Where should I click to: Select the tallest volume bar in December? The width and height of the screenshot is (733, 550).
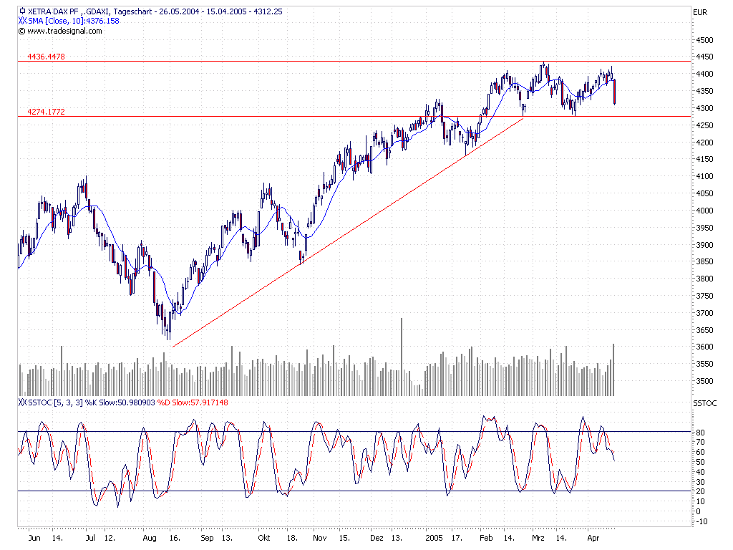pyautogui.click(x=402, y=357)
